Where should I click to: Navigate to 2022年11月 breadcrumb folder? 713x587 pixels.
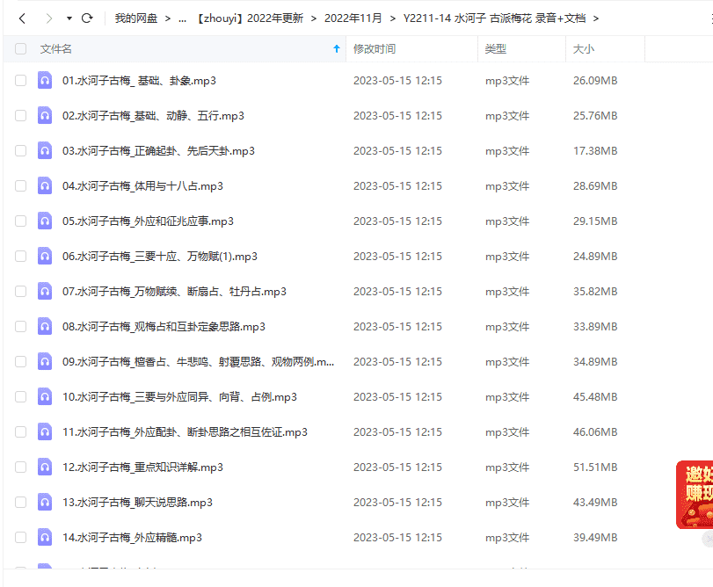coord(353,18)
